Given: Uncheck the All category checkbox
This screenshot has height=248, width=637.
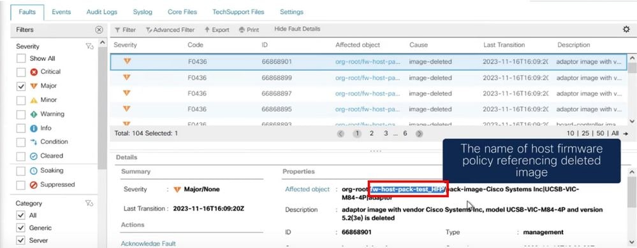Looking at the screenshot, I should tap(20, 215).
